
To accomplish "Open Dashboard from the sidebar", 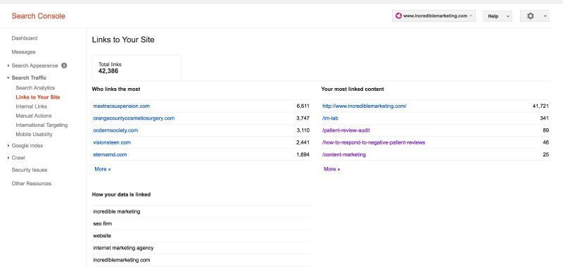I will (25, 38).
